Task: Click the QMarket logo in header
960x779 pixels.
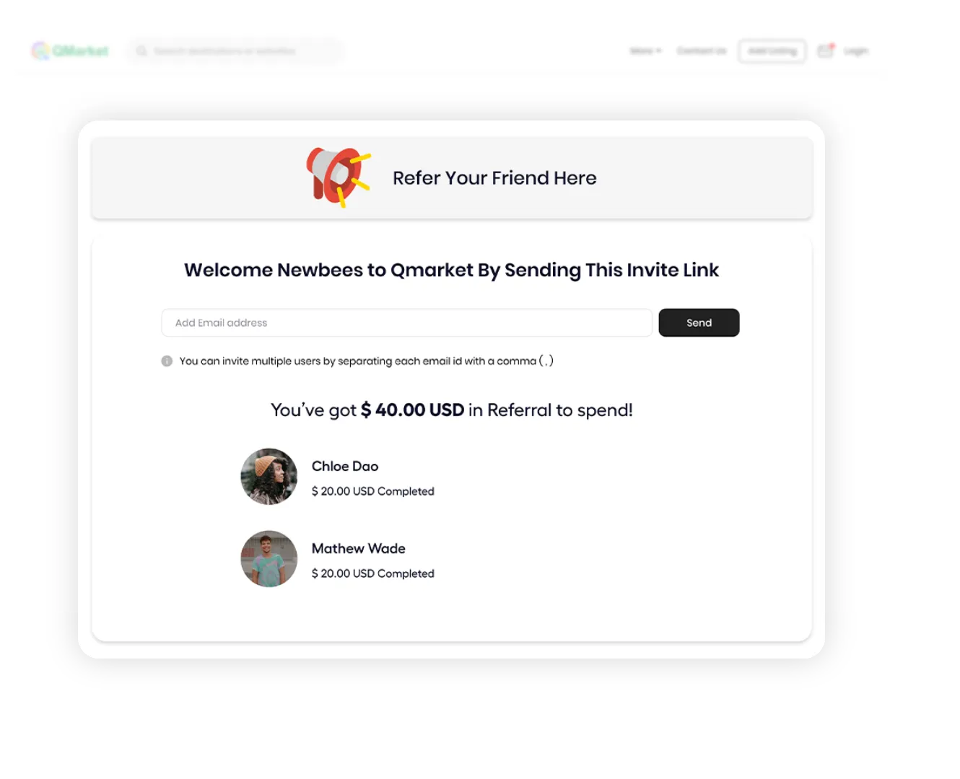Action: coord(70,50)
